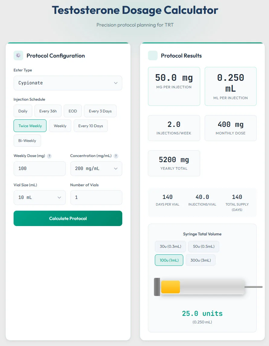
Task: Open the Weekly Dose help tooltip
Action: coord(49,156)
